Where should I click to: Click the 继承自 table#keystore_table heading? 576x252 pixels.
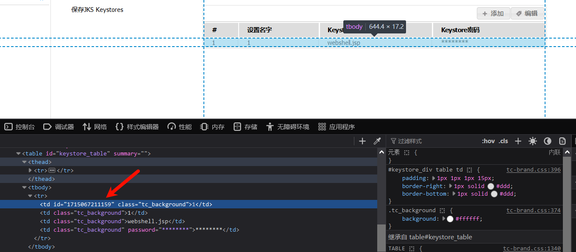[x=430, y=237]
